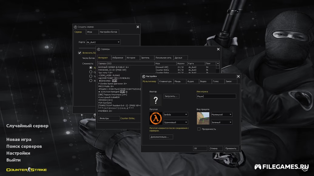314x176 pixels.
Task: Open the Локальная сеть tab
Action: 164,58
